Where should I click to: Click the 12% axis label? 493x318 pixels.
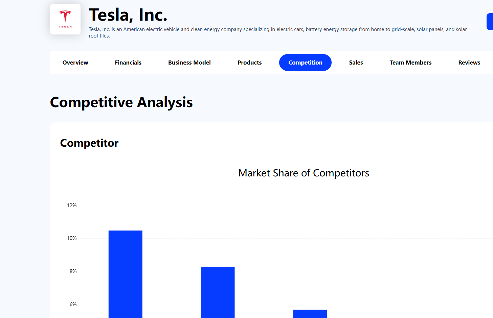coord(72,205)
